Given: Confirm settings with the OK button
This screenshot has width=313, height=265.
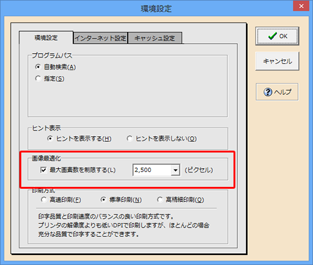Looking at the screenshot, I should (x=277, y=36).
